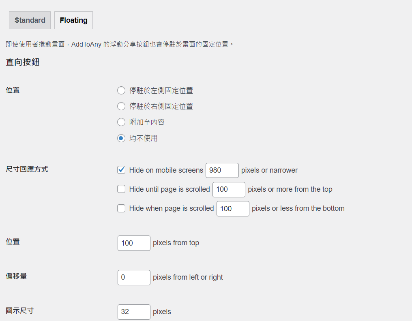Click the 'pixels from top' label text

(176, 243)
